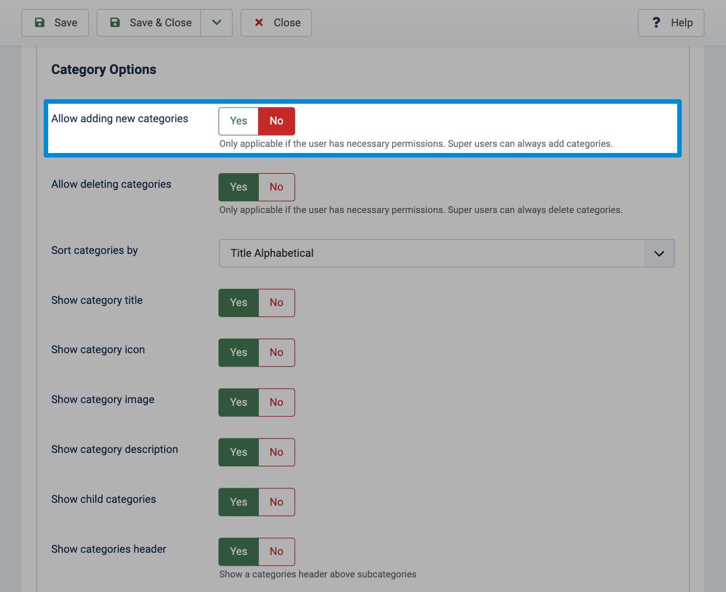Image resolution: width=726 pixels, height=592 pixels.
Task: Select Yes for Show child categories
Action: point(239,502)
